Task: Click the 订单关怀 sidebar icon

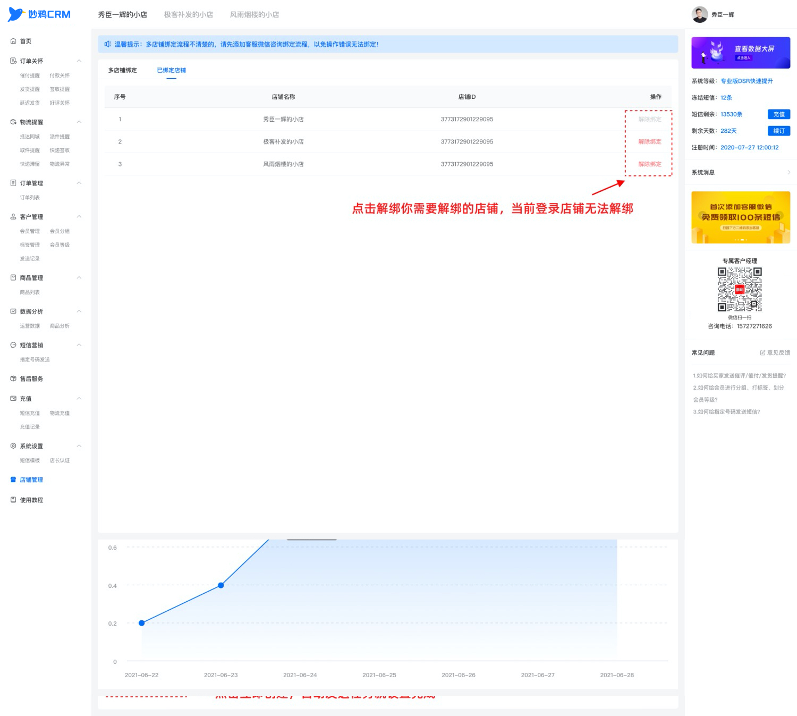Action: pyautogui.click(x=13, y=61)
